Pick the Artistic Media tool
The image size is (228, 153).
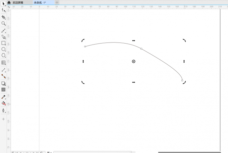point(3,37)
